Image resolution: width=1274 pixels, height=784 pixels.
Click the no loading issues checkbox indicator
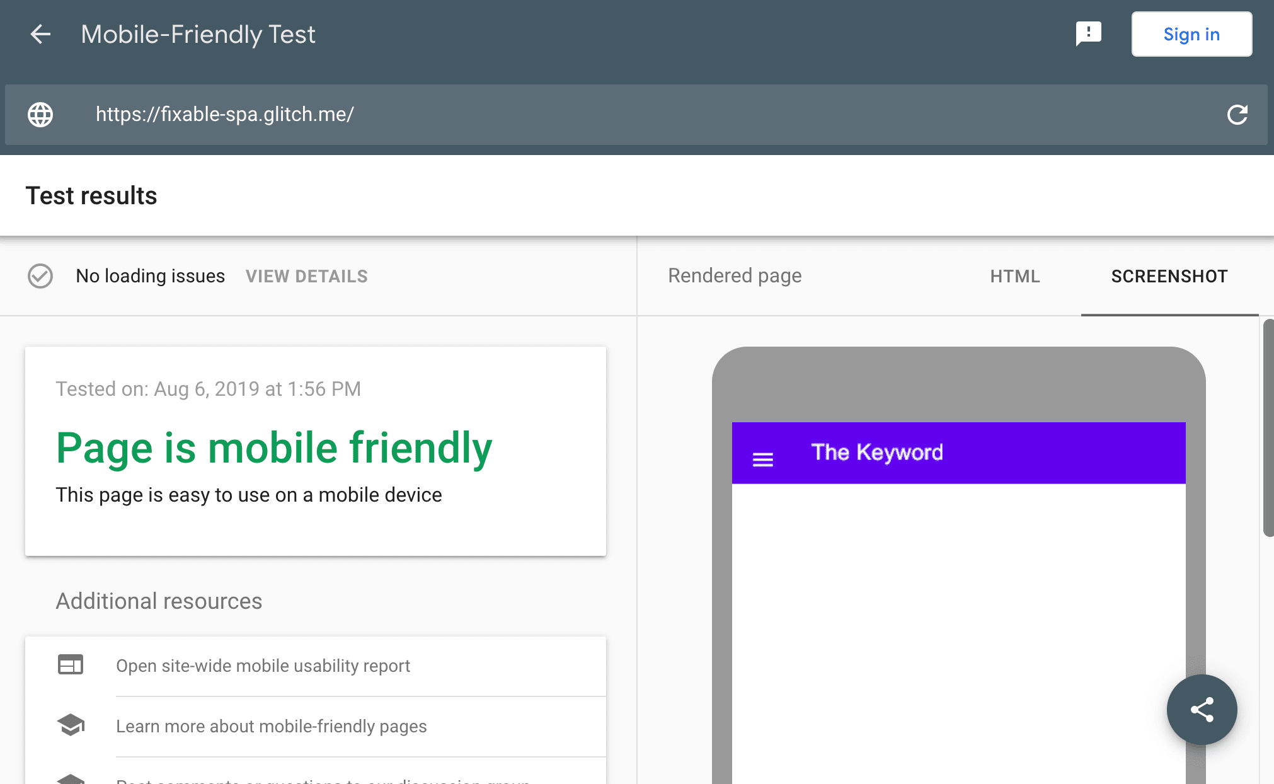(40, 276)
